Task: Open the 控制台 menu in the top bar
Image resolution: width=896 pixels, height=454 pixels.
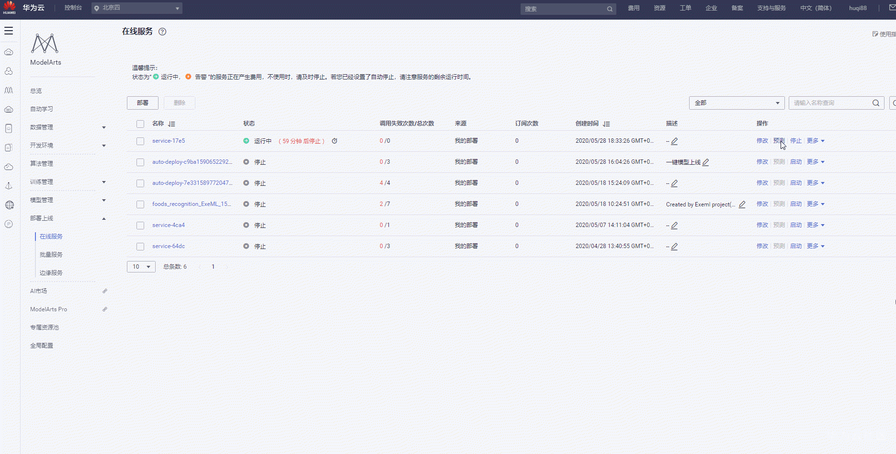Action: (x=73, y=8)
